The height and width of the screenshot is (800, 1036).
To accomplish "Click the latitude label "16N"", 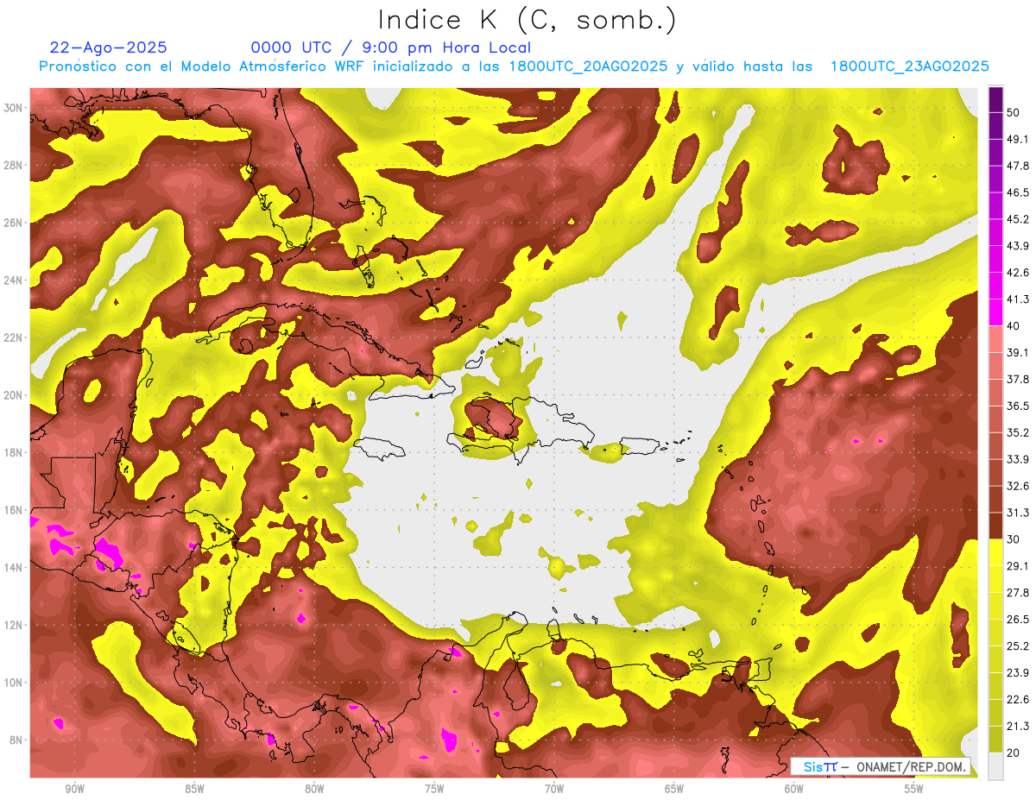I will click(x=14, y=510).
